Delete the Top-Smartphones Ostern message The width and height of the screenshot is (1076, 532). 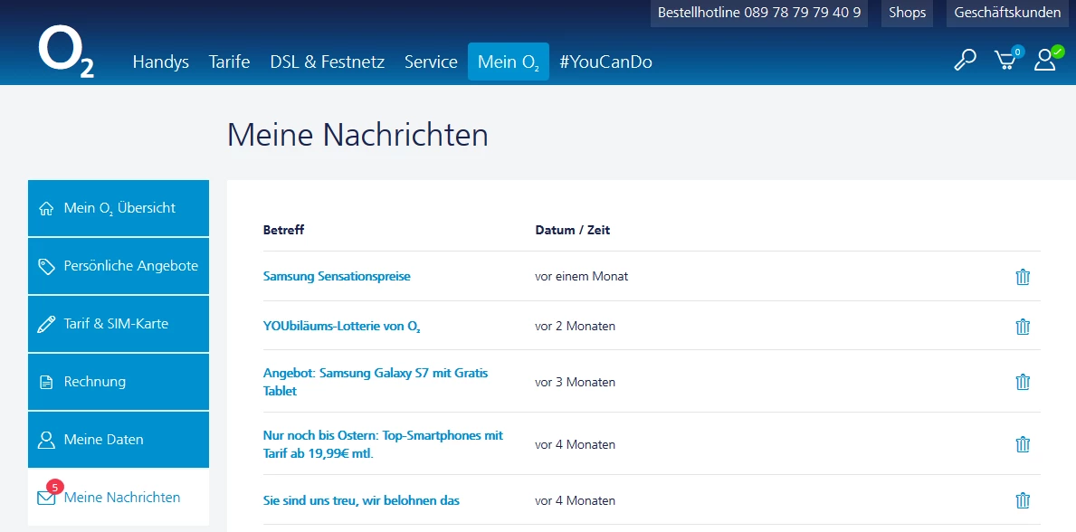tap(1023, 444)
